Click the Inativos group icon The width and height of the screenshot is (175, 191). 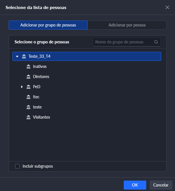[x=28, y=66]
